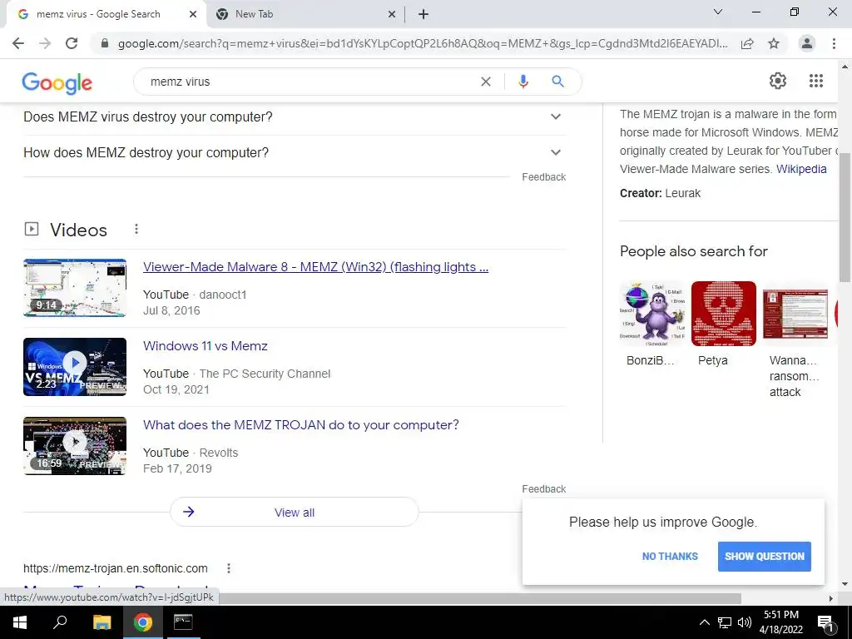Click Feedback below People also ask

(543, 177)
